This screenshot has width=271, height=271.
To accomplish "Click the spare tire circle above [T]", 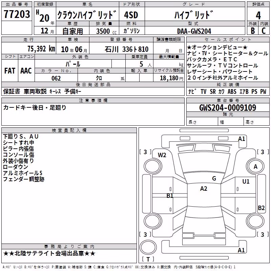I will coord(148,247).
